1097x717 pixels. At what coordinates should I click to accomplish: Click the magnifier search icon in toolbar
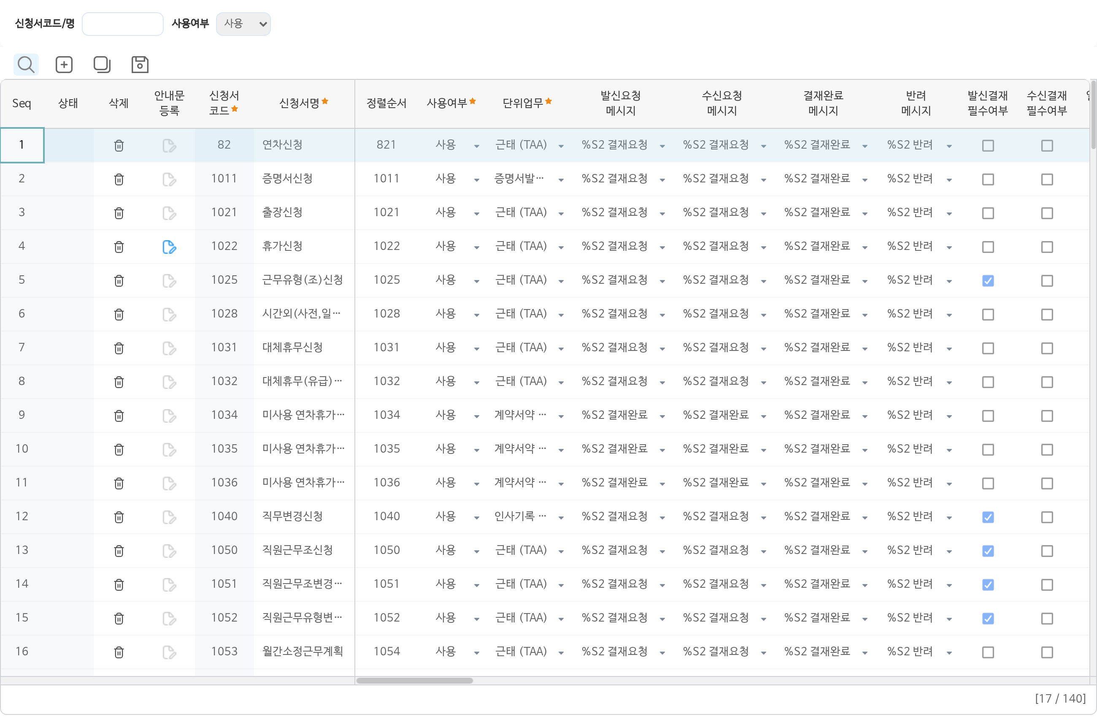[x=26, y=65]
